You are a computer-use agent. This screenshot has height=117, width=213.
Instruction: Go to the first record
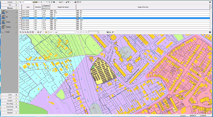point(20,2)
